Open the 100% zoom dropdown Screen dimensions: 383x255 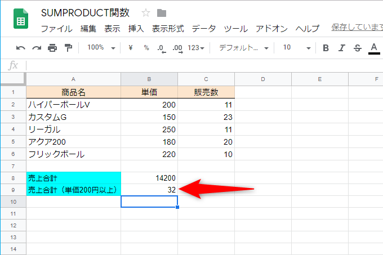pyautogui.click(x=101, y=48)
